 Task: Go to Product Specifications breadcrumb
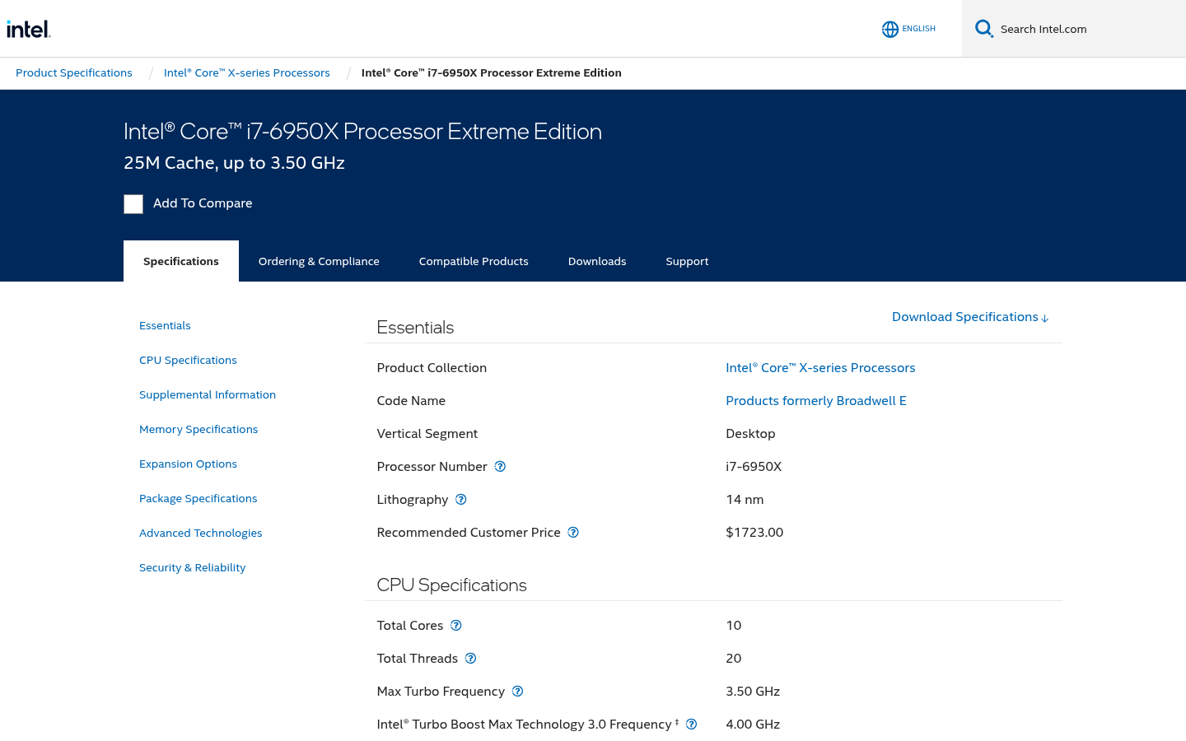pos(74,73)
